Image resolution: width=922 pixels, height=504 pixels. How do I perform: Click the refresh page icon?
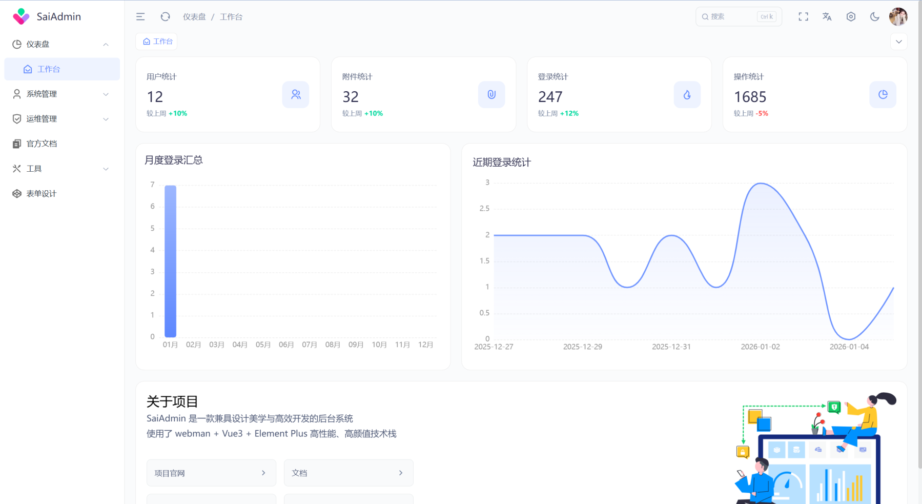click(165, 17)
